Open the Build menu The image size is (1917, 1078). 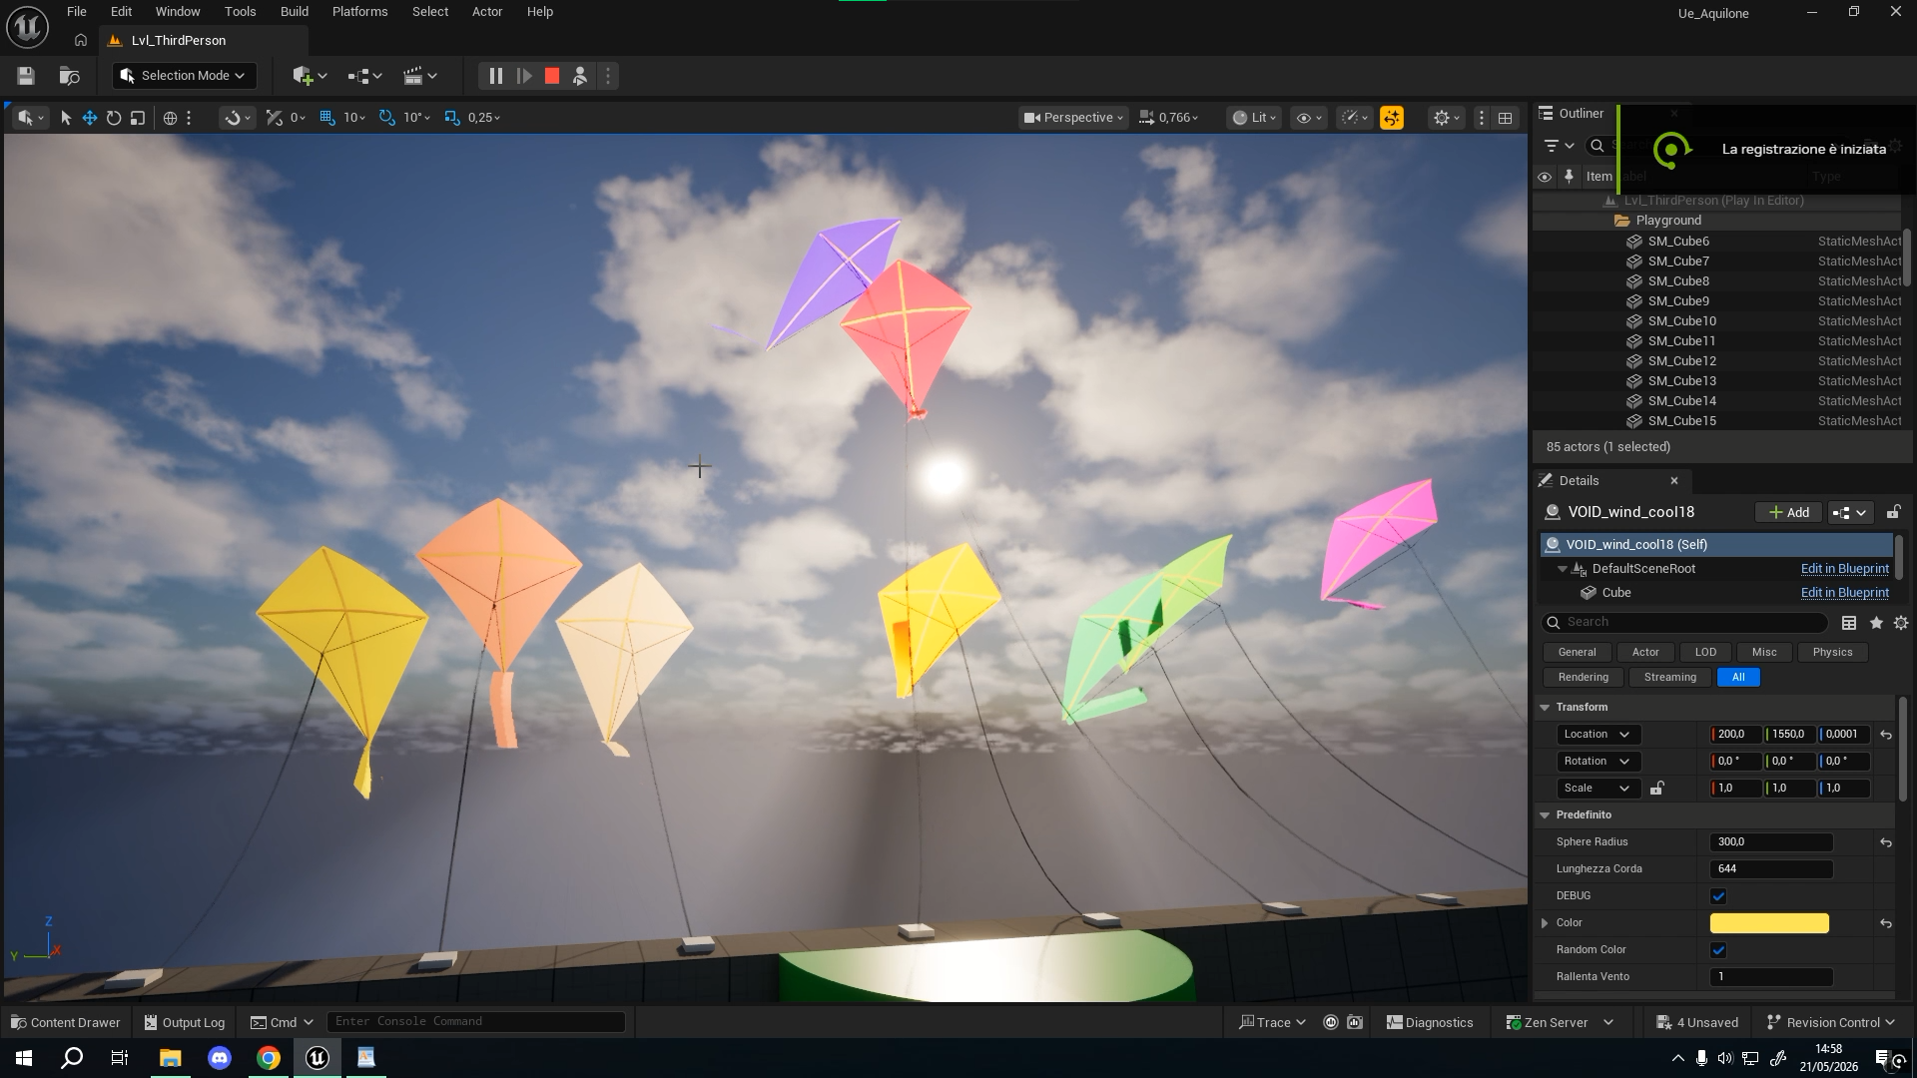295,12
